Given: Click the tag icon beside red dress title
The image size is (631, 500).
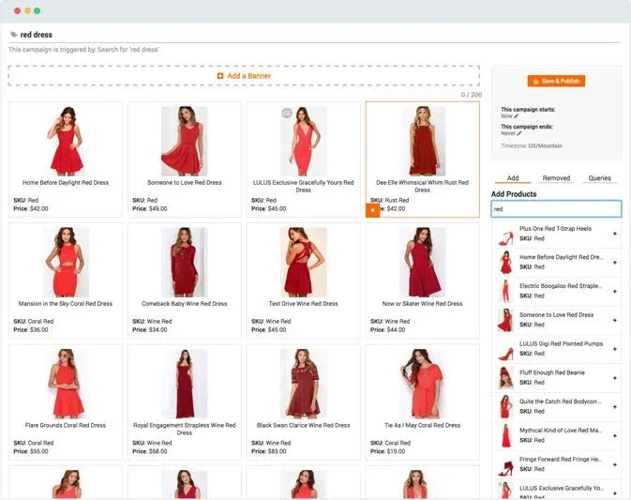Looking at the screenshot, I should click(x=13, y=35).
